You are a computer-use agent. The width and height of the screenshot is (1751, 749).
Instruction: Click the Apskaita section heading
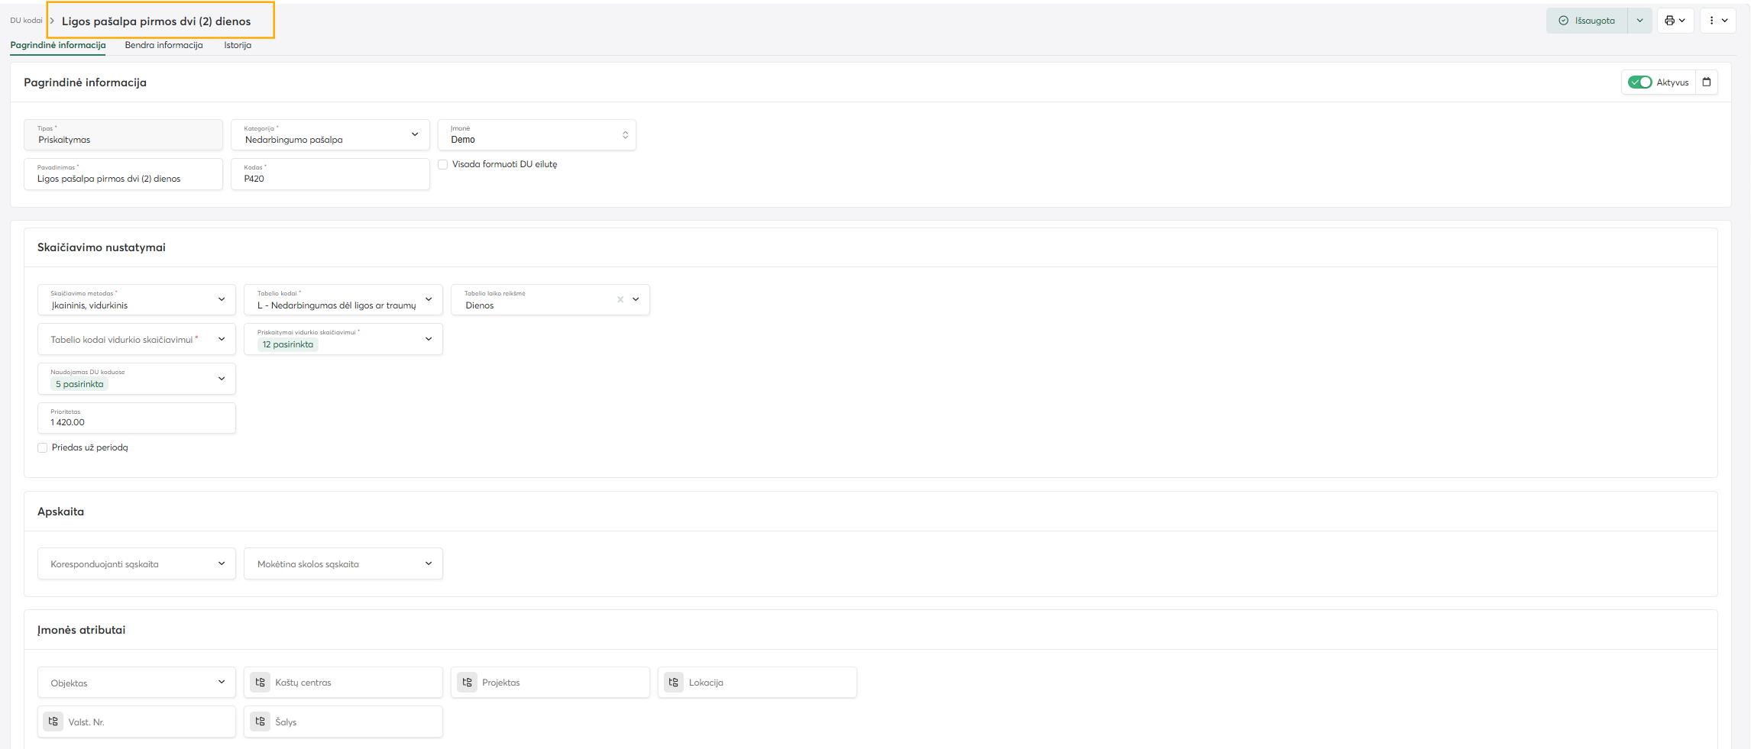tap(60, 512)
